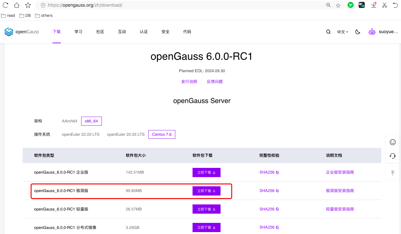Click the 软件包类型 column header
This screenshot has height=234, width=401.
click(44, 155)
